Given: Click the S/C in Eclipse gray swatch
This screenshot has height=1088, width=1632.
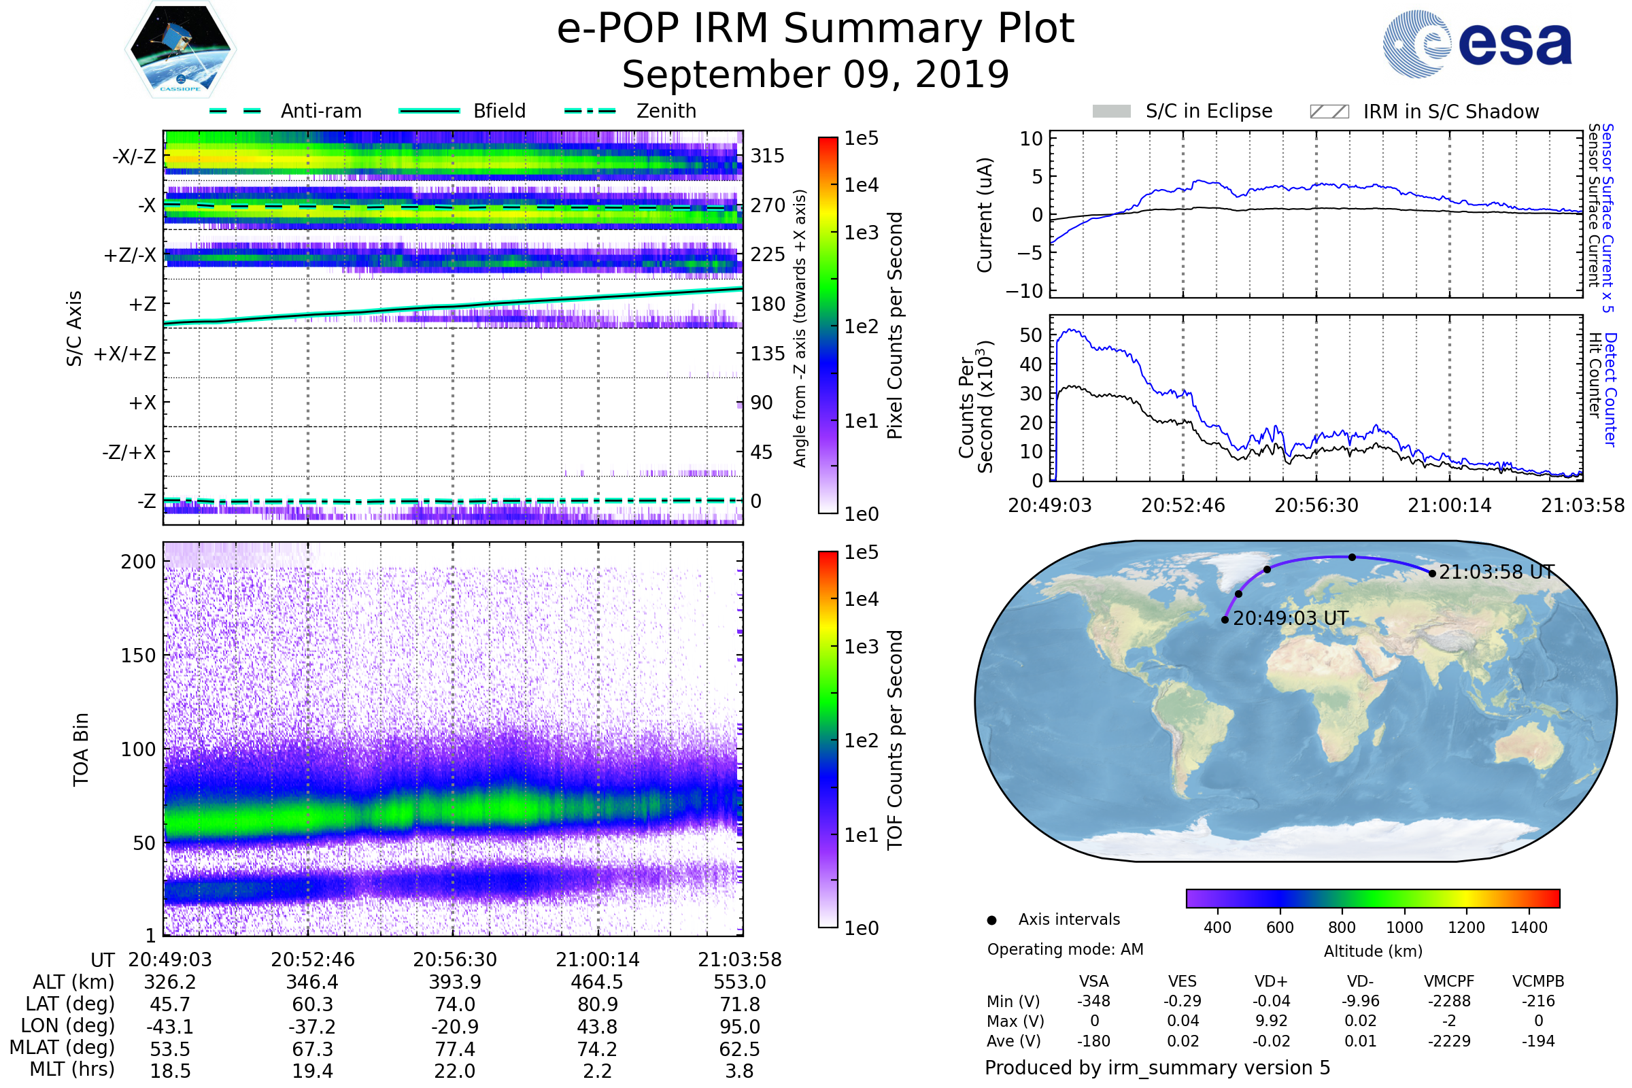Looking at the screenshot, I should tap(1111, 112).
